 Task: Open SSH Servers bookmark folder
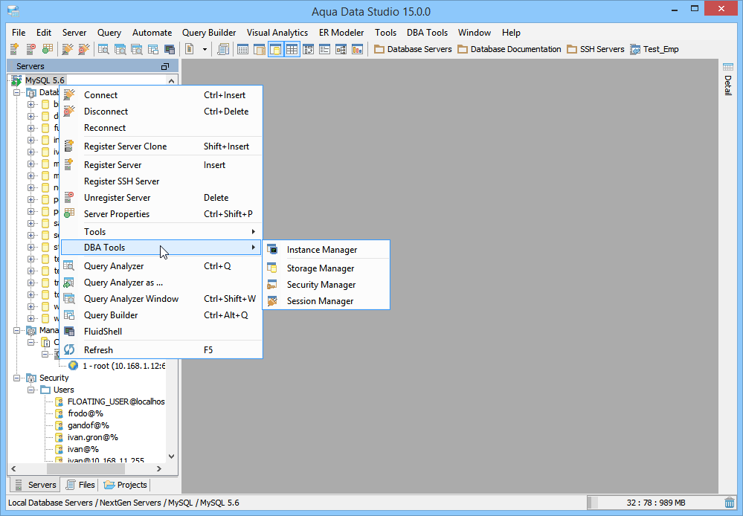click(x=596, y=49)
